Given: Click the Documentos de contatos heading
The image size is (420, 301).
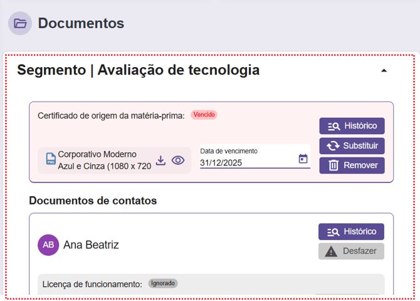Looking at the screenshot, I should 93,201.
